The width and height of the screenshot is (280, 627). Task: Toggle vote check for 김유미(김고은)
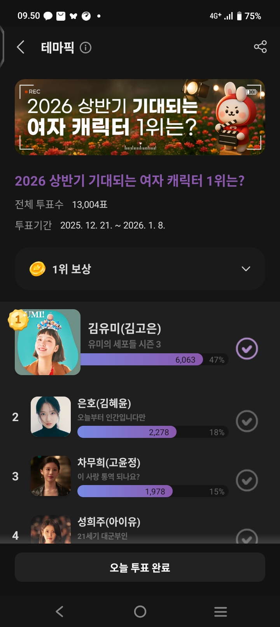click(247, 348)
